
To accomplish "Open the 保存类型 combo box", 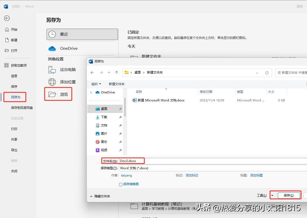I will [x=213, y=168].
